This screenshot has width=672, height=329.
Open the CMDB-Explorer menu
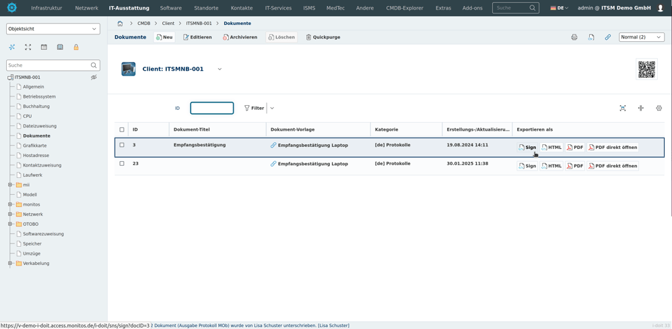404,8
